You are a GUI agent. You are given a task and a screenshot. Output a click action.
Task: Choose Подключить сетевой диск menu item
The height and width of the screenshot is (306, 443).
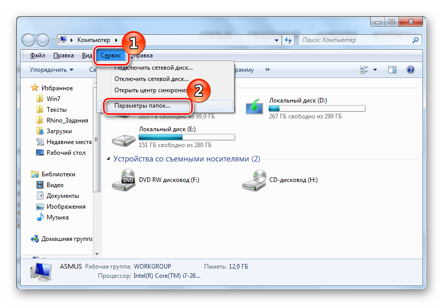coord(153,67)
